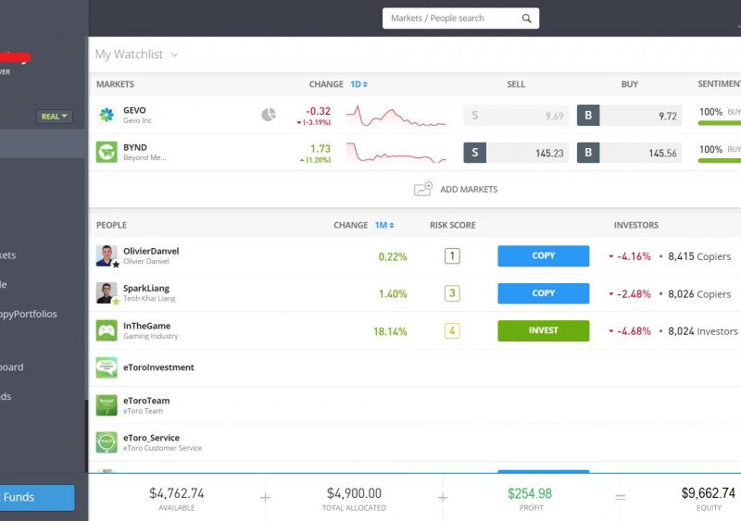The height and width of the screenshot is (521, 741).
Task: Click SparkLiang risk score 3 badge
Action: point(452,293)
